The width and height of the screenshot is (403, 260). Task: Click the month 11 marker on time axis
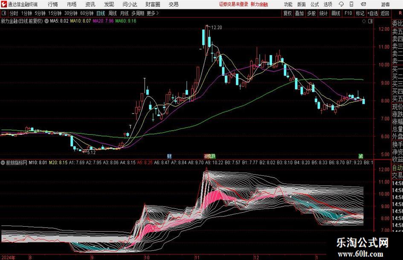pos(197,257)
